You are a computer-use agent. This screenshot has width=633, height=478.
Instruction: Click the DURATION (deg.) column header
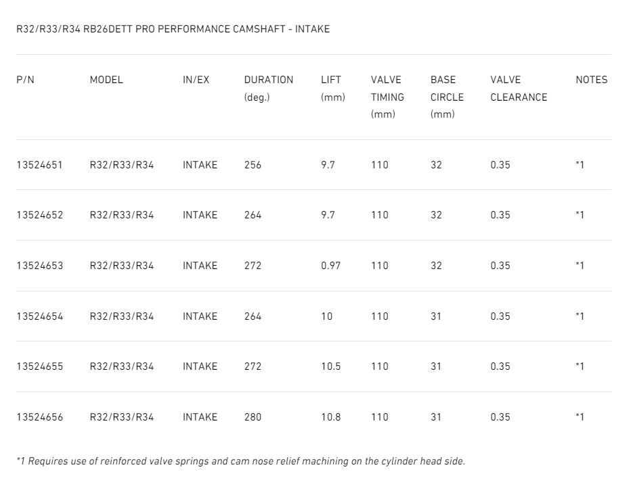pyautogui.click(x=269, y=89)
